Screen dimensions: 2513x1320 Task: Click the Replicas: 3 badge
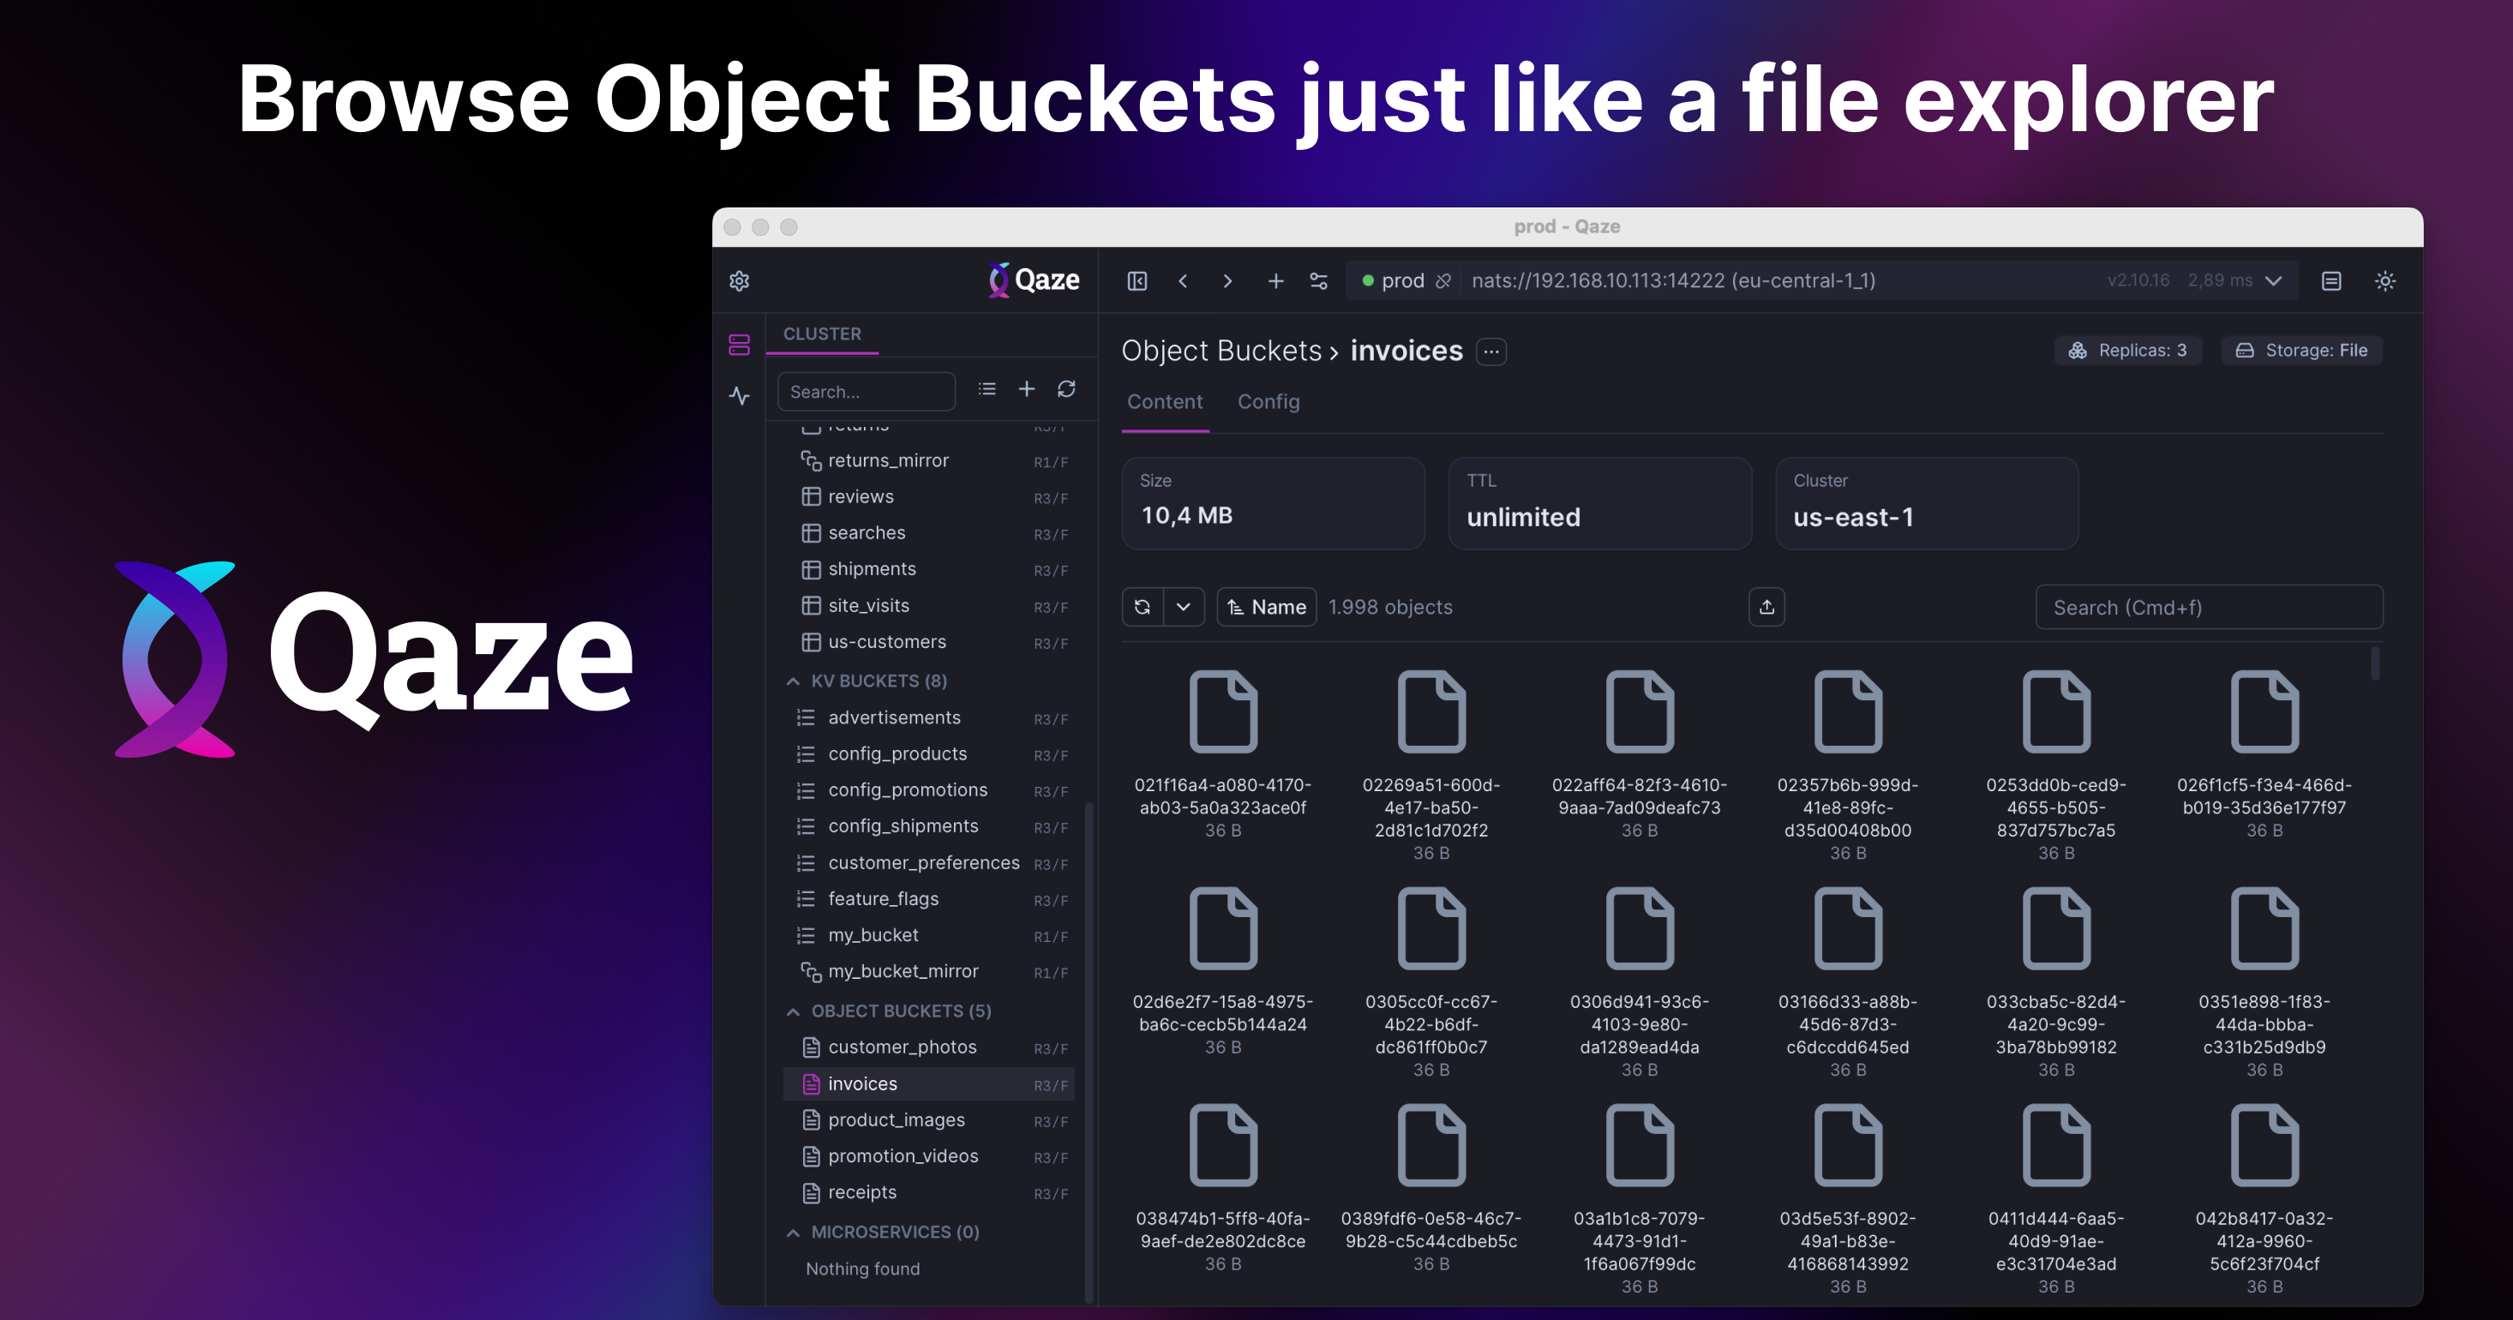click(x=2129, y=351)
